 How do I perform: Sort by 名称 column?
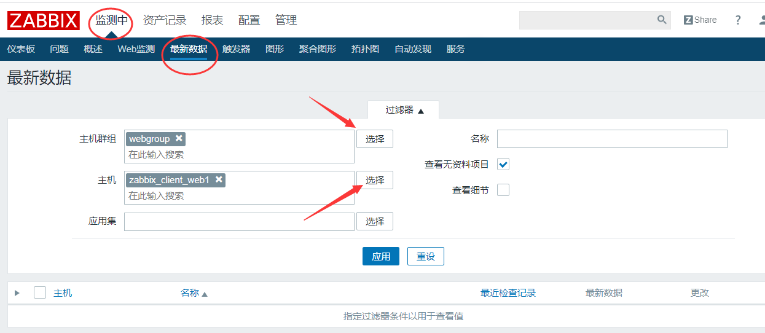(194, 293)
